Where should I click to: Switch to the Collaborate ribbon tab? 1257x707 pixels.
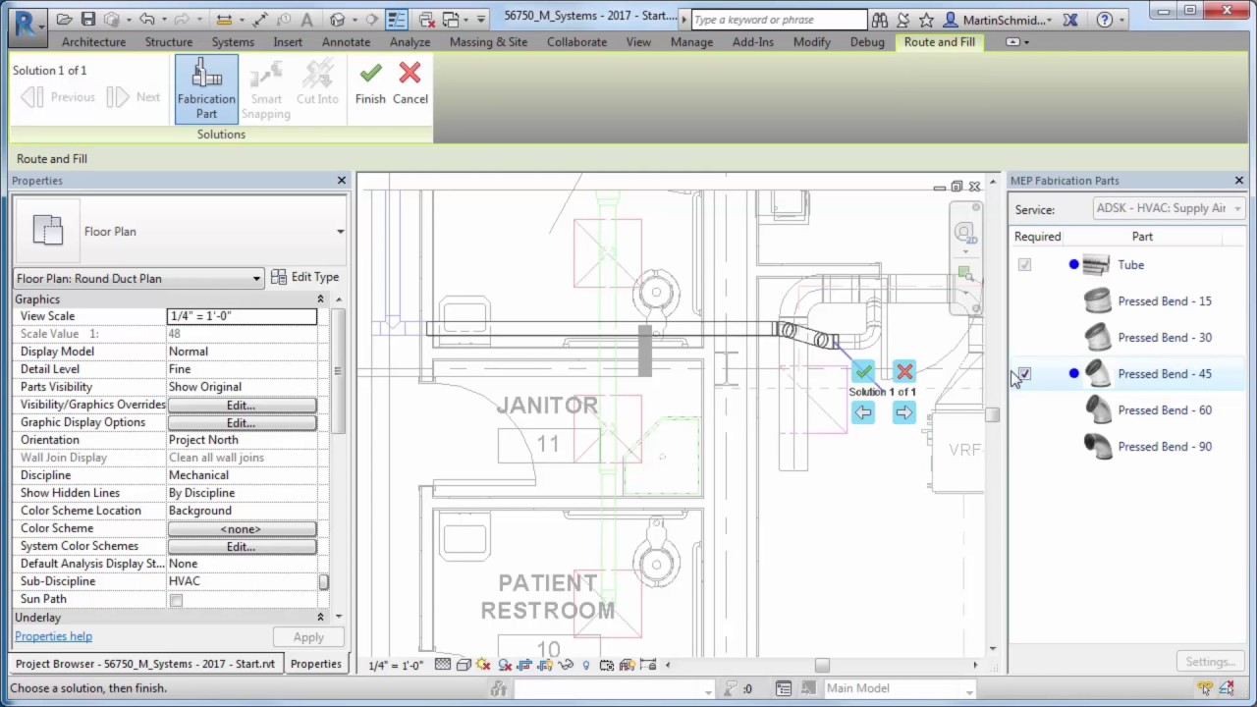coord(576,42)
